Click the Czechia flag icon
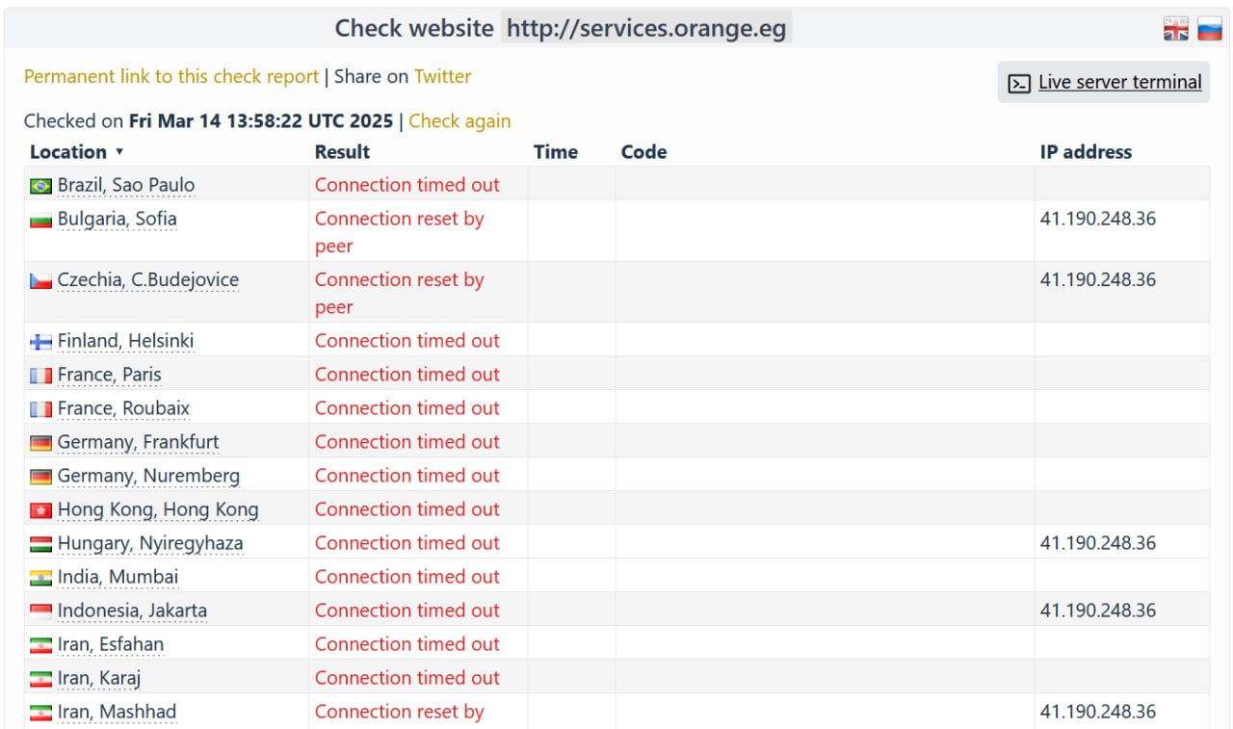 [40, 281]
